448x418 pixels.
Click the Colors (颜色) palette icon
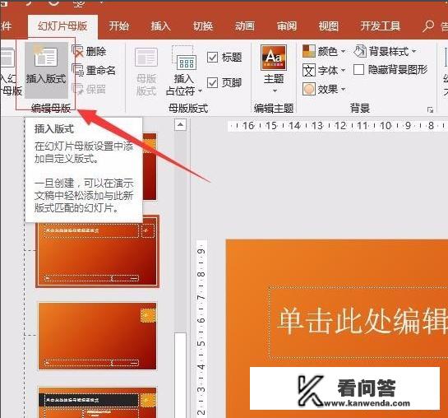pos(309,51)
